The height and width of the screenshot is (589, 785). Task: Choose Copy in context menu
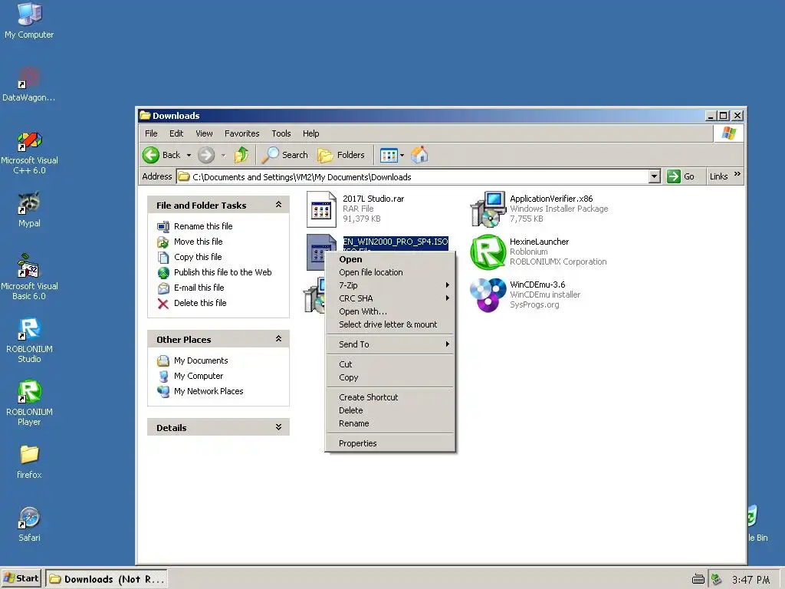click(x=390, y=377)
